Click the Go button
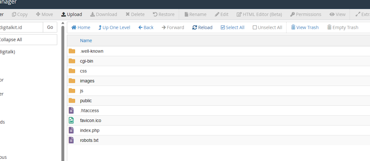370x161 pixels. pyautogui.click(x=50, y=27)
